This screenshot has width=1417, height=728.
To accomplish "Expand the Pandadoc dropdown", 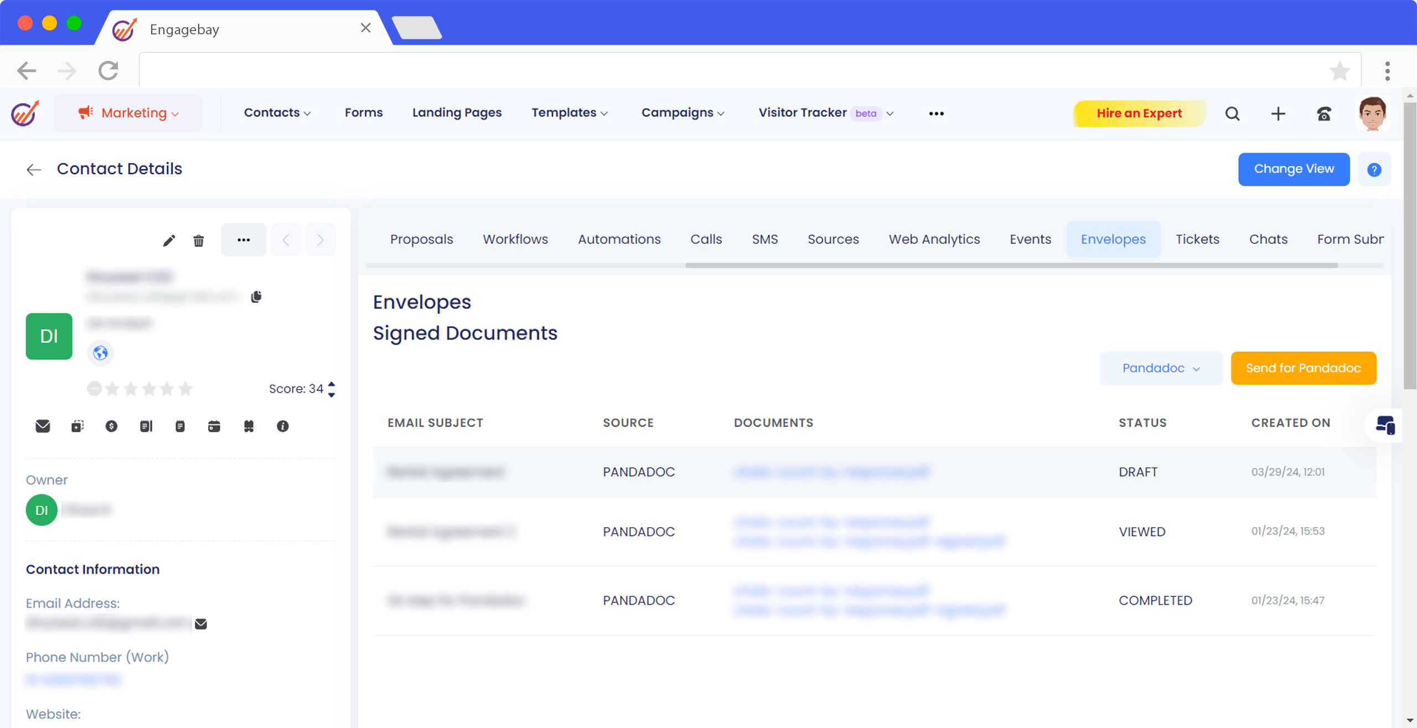I will [x=1161, y=368].
